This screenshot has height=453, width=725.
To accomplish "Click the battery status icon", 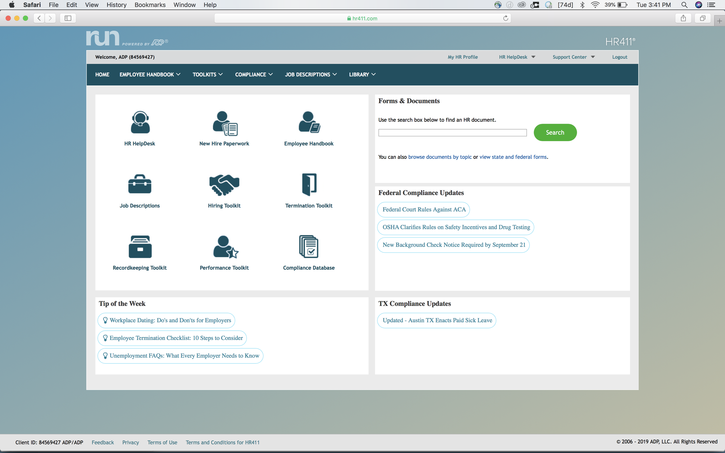I will (x=622, y=5).
